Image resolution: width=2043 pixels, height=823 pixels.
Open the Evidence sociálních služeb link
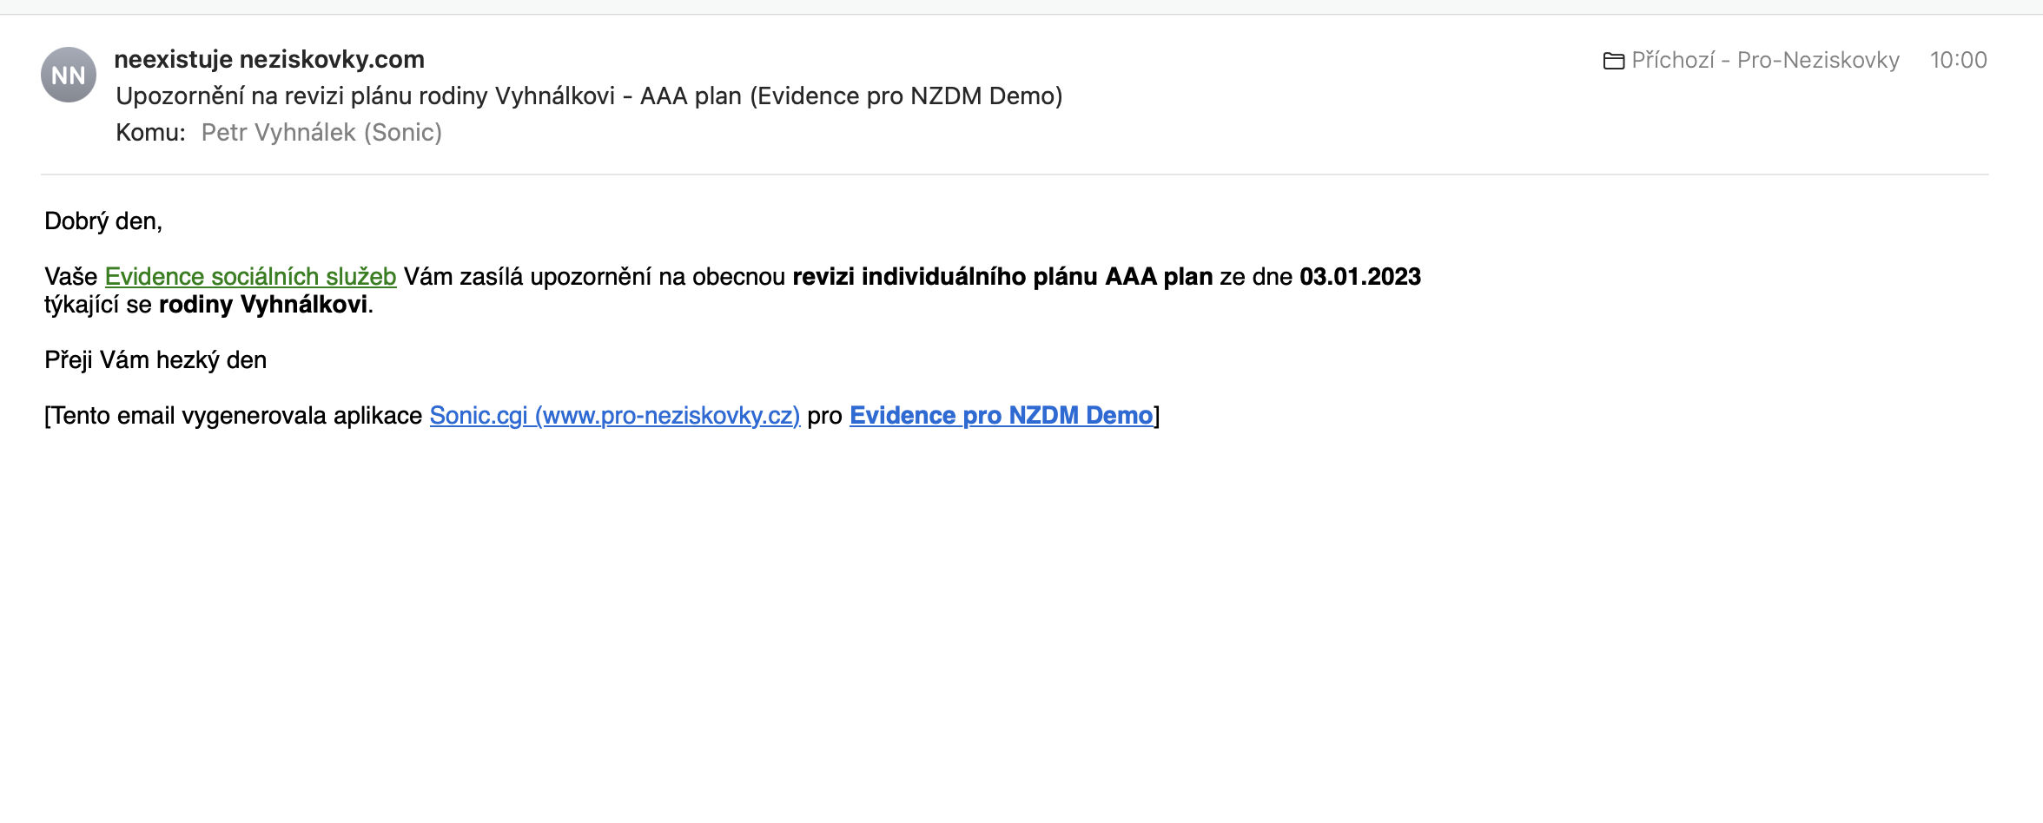pos(250,276)
